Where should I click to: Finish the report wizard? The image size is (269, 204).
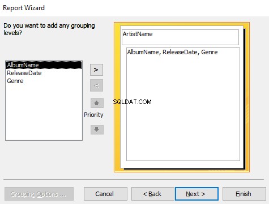(244, 194)
